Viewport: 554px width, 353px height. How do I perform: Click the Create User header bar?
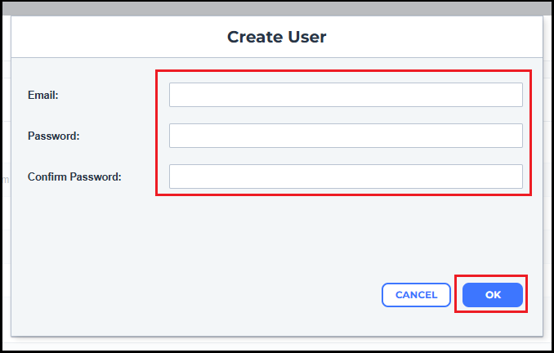pyautogui.click(x=276, y=37)
